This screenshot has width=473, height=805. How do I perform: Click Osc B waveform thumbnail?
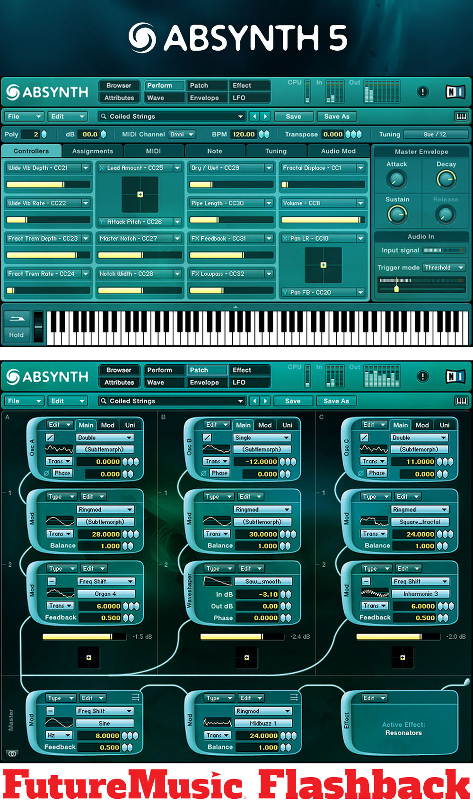tap(216, 449)
